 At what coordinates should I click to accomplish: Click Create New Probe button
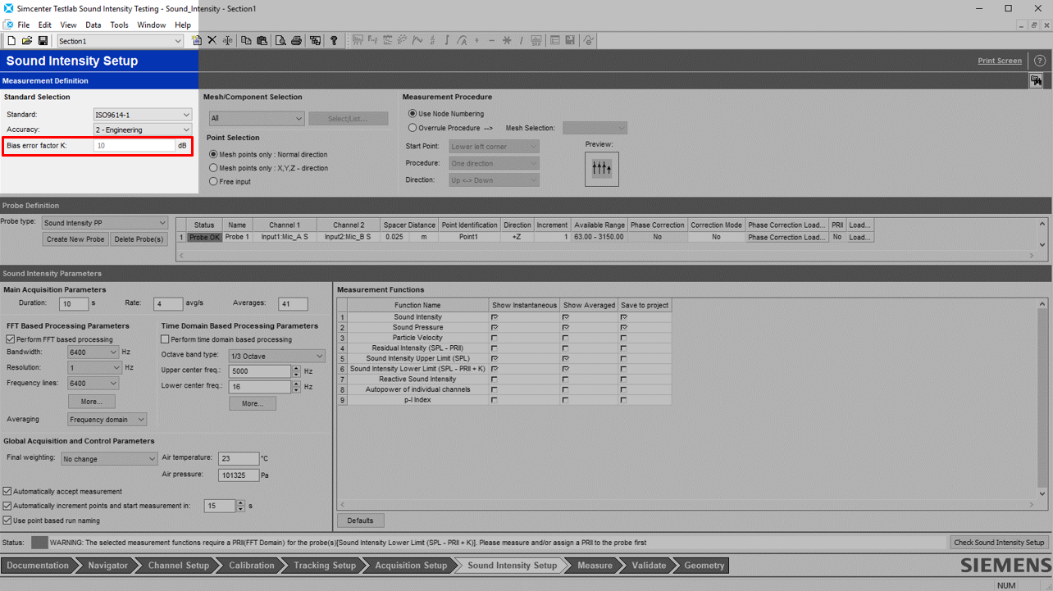click(x=75, y=239)
